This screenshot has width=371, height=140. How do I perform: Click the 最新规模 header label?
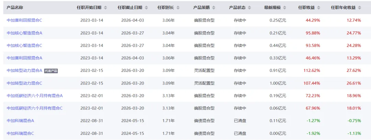pyautogui.click(x=272, y=8)
